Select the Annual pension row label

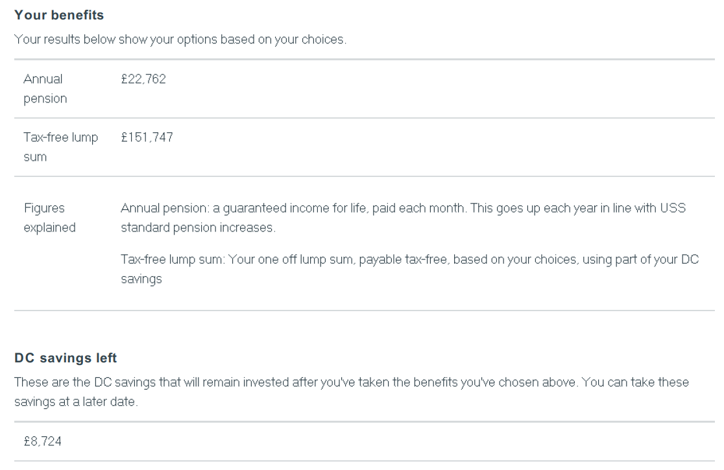[x=45, y=89]
